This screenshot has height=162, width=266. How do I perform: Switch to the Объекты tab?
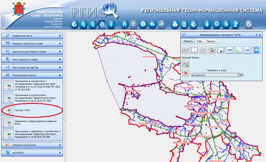click(x=188, y=41)
